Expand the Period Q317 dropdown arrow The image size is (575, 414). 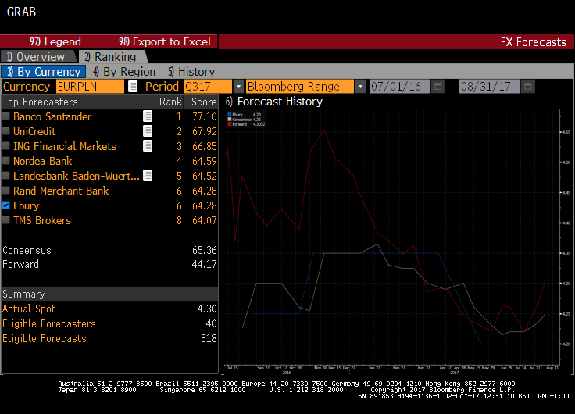238,87
